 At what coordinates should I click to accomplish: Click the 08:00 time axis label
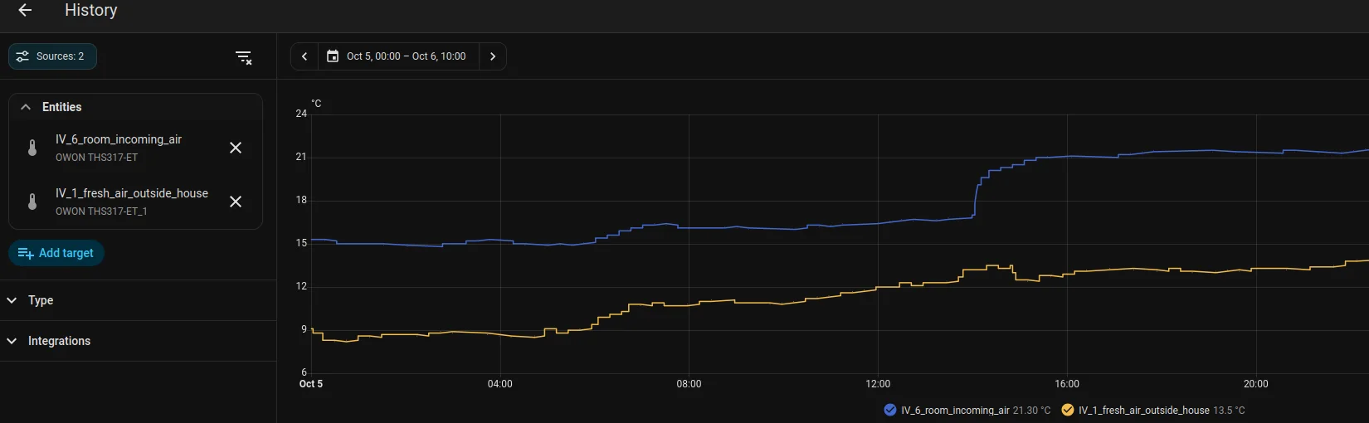(x=689, y=384)
